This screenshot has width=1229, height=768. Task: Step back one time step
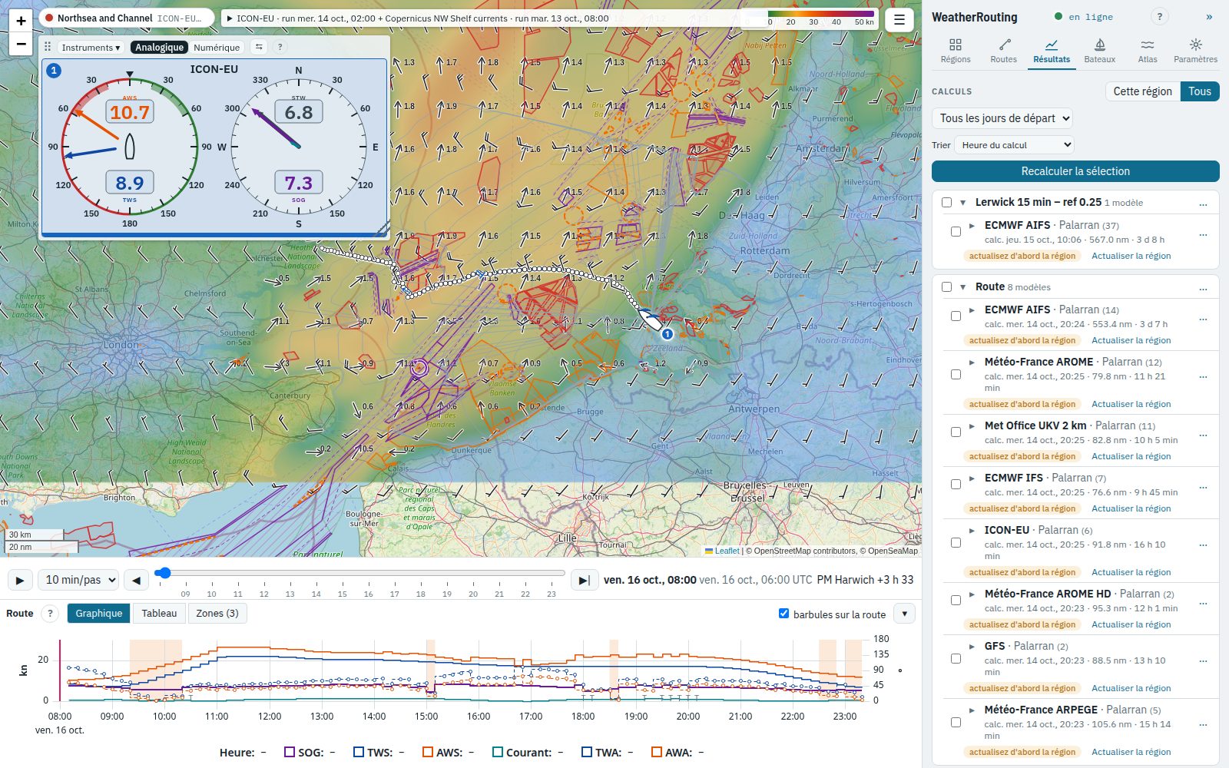point(136,580)
